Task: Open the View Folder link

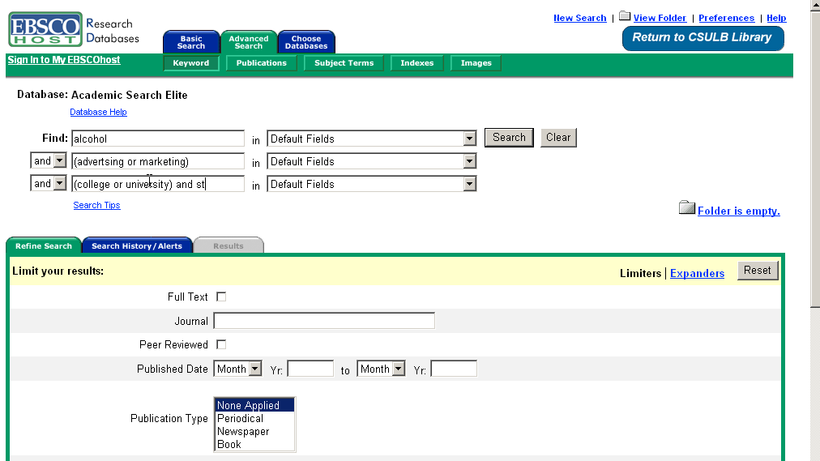Action: [660, 18]
